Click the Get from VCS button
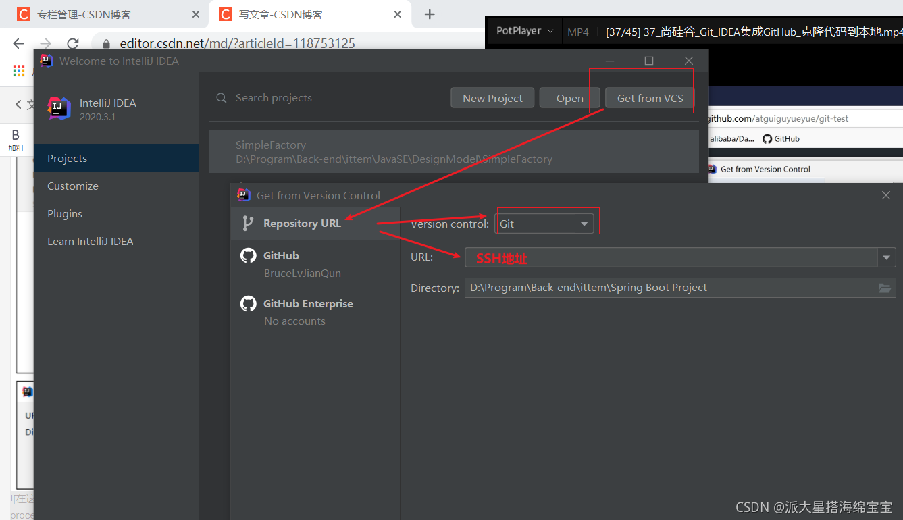This screenshot has width=903, height=520. pyautogui.click(x=650, y=98)
